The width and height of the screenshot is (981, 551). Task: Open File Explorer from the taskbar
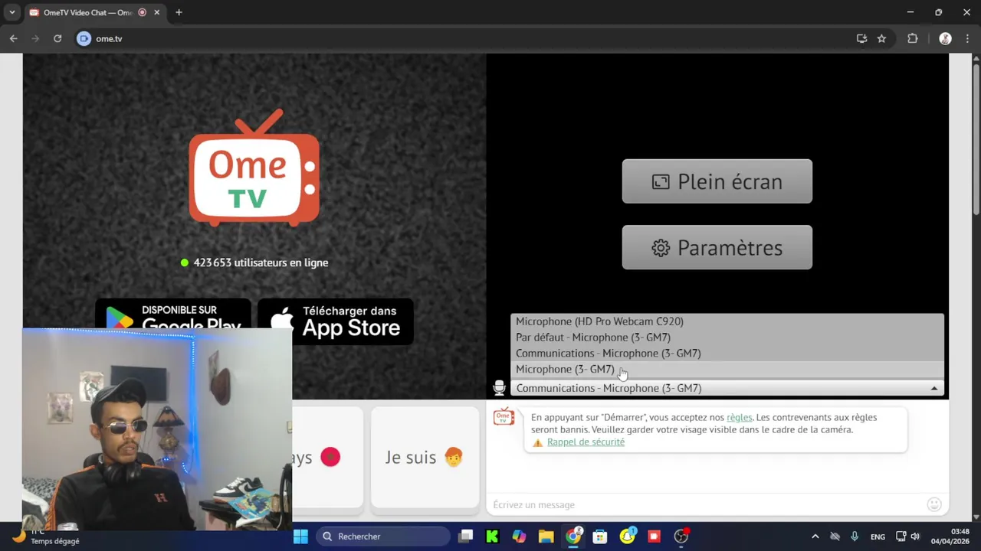(x=546, y=536)
